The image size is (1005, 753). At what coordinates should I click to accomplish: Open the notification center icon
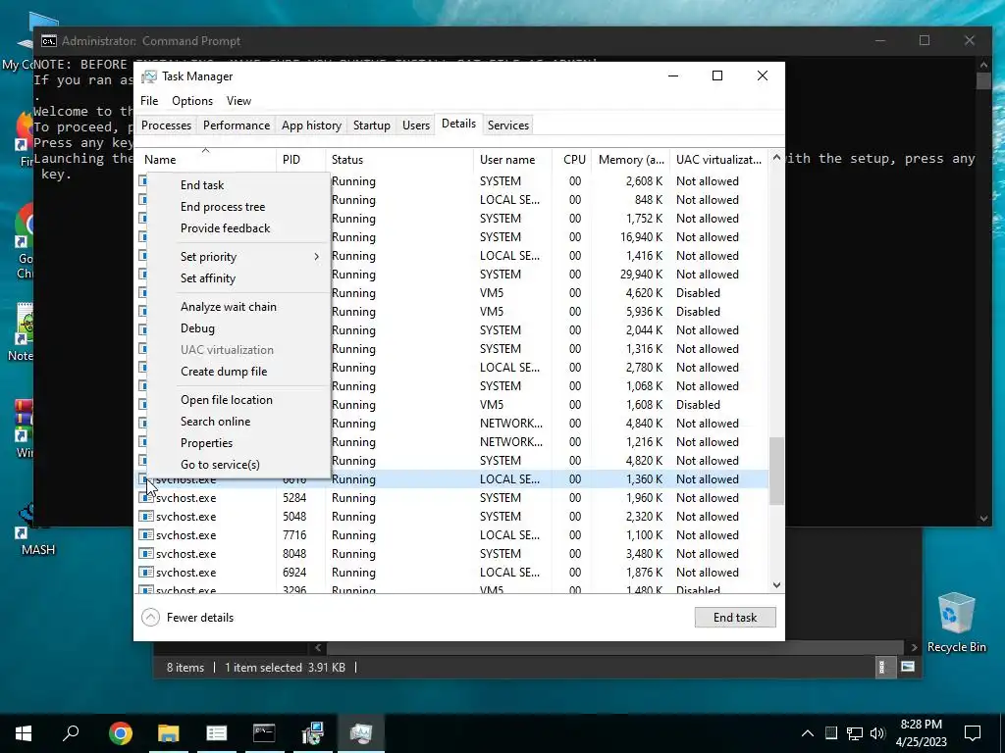[x=973, y=733]
